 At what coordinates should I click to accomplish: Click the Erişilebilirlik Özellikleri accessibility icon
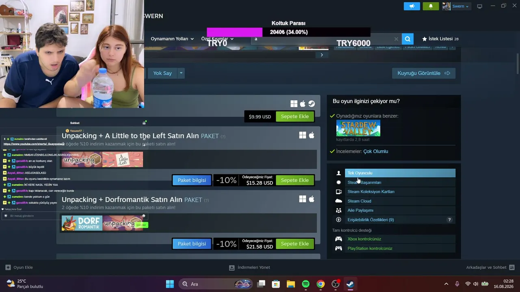coord(339,220)
